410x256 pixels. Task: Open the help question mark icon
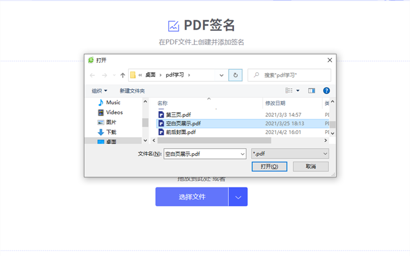(326, 91)
